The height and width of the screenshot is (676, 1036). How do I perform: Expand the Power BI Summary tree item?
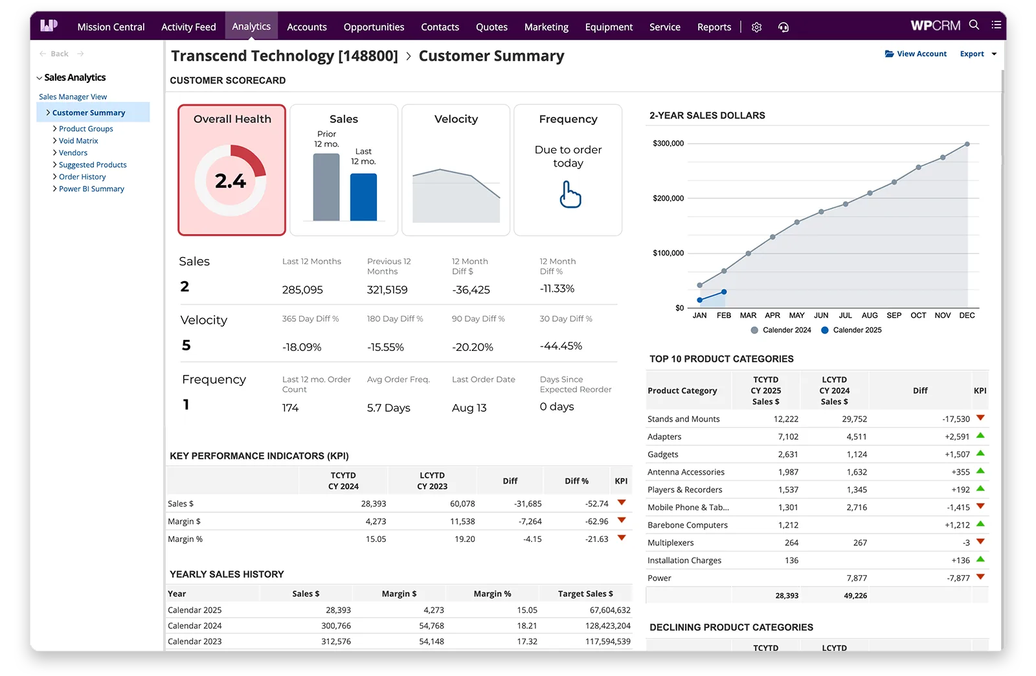55,189
